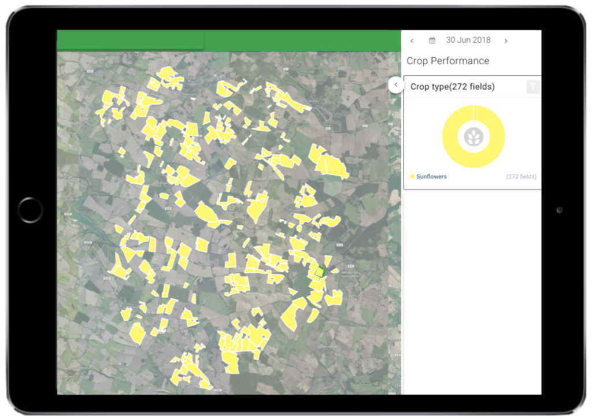Click the green header bar's darker left section
The image size is (592, 419).
pos(131,40)
